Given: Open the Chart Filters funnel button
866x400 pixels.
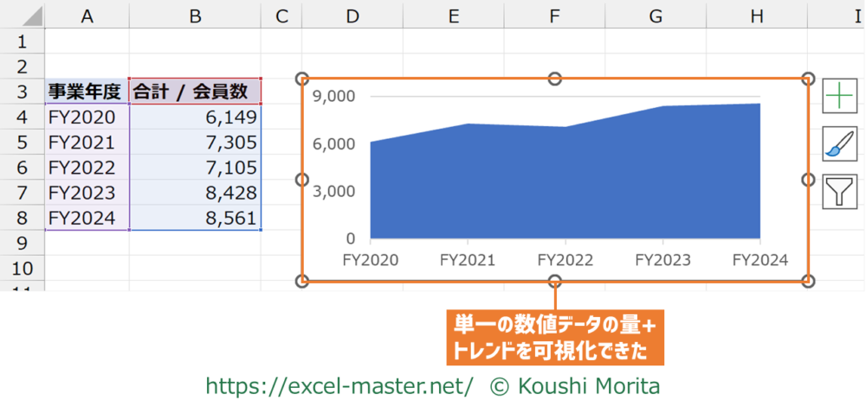Looking at the screenshot, I should [839, 191].
